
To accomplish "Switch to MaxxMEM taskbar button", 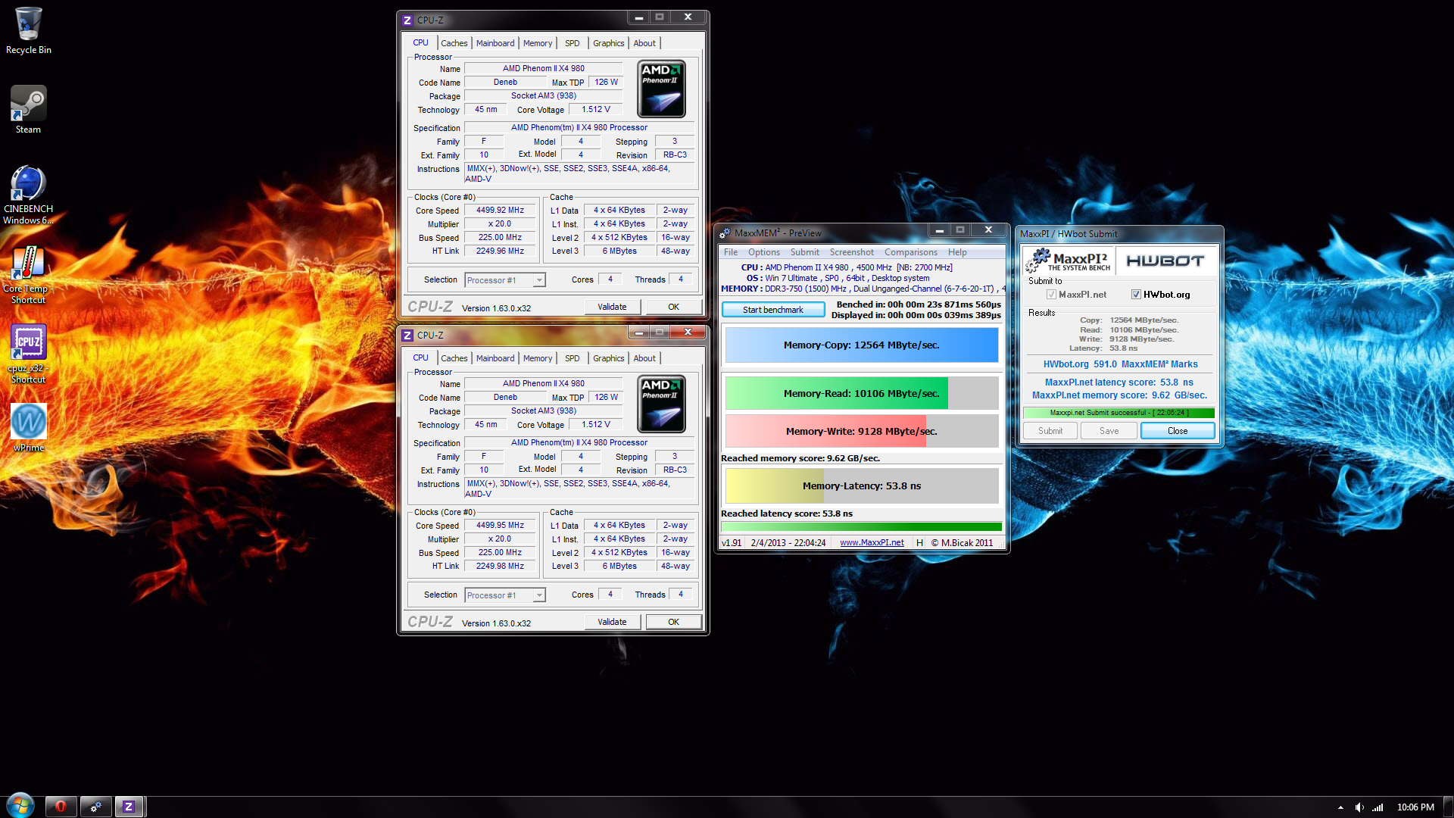I will click(x=96, y=807).
